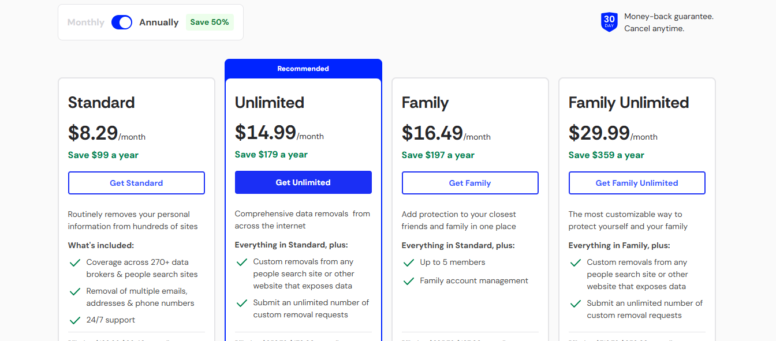Click checkmark beside Coverage across 270+ data brokers
This screenshot has width=776, height=341.
click(74, 263)
